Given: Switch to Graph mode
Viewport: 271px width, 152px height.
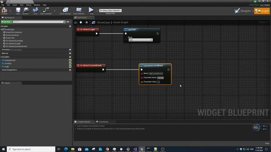Looking at the screenshot, I should tap(262, 11).
